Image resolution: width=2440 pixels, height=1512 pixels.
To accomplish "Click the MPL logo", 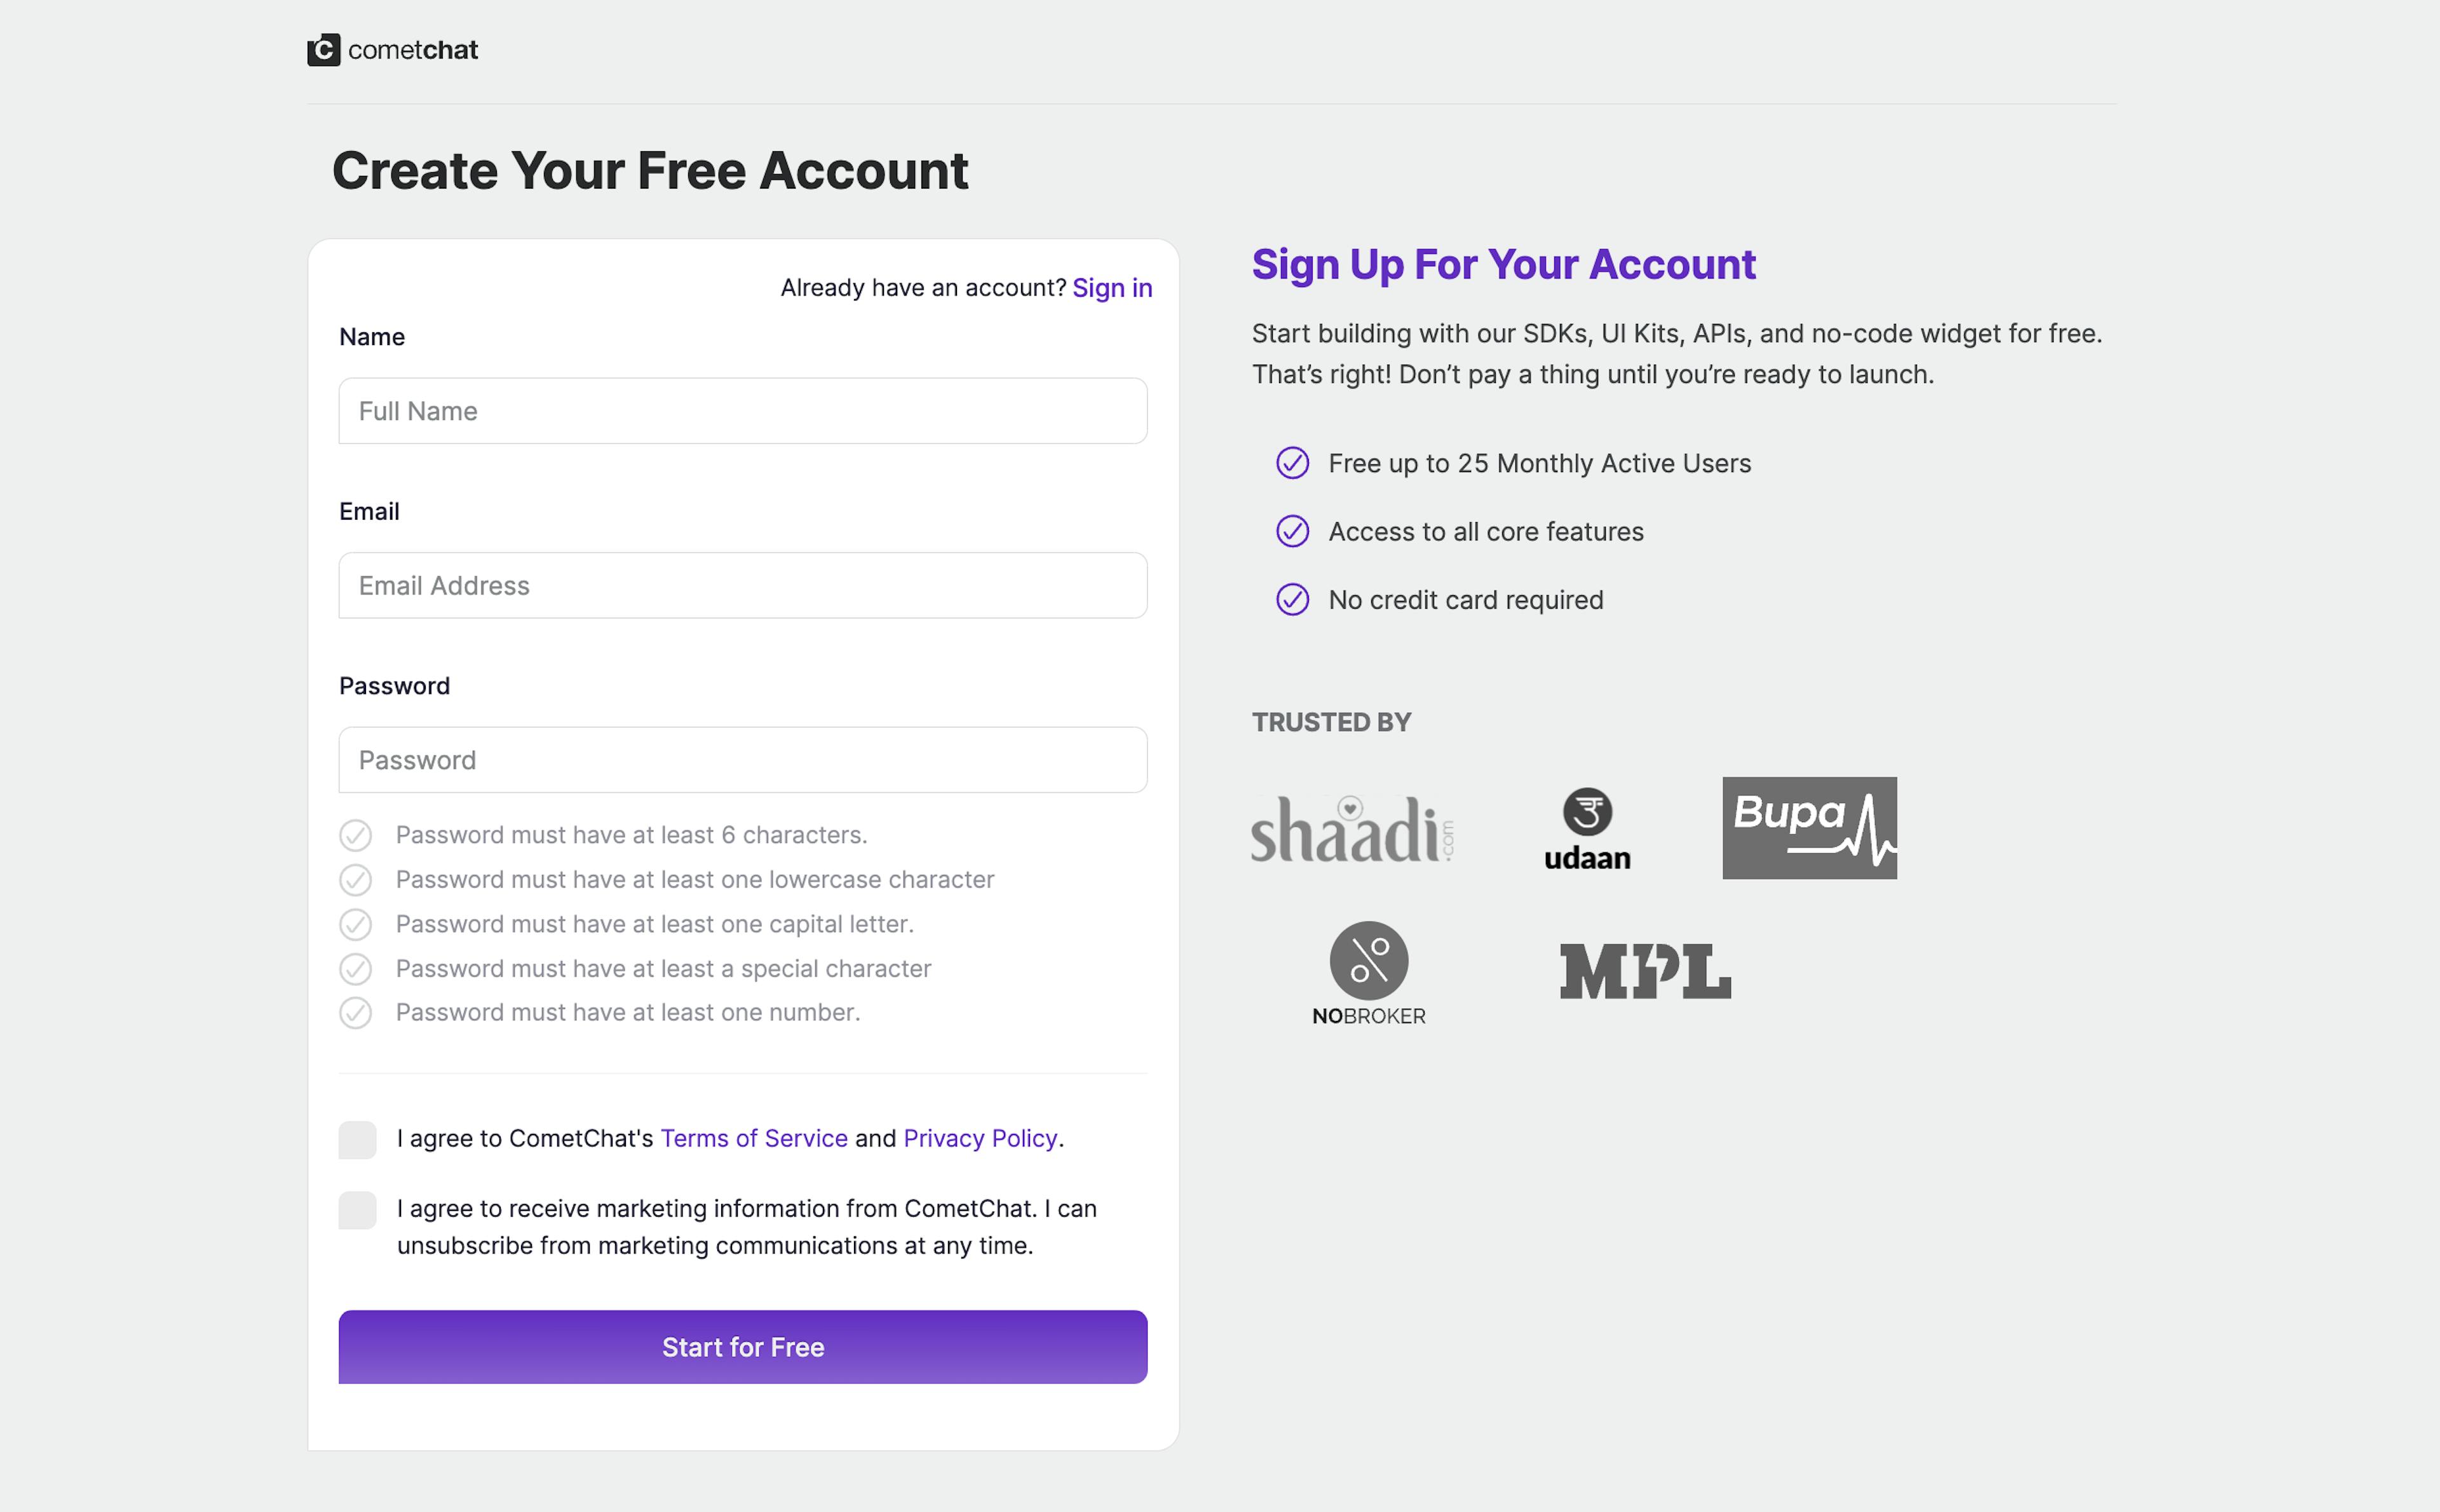I will click(1645, 971).
